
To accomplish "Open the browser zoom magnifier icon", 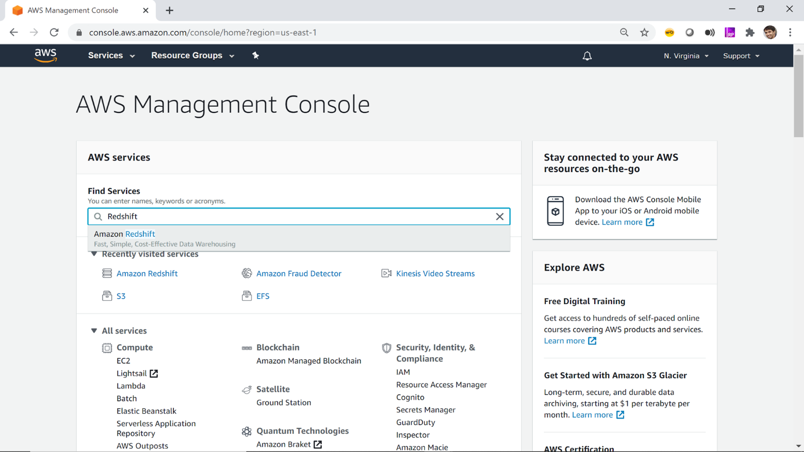I will [624, 32].
